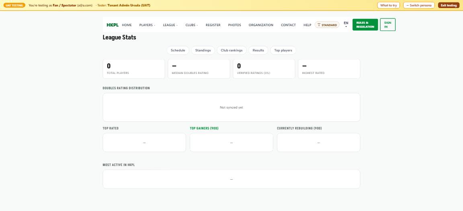This screenshot has width=463, height=211.
Task: Click the UAT TESTING badge
Action: pyautogui.click(x=14, y=5)
